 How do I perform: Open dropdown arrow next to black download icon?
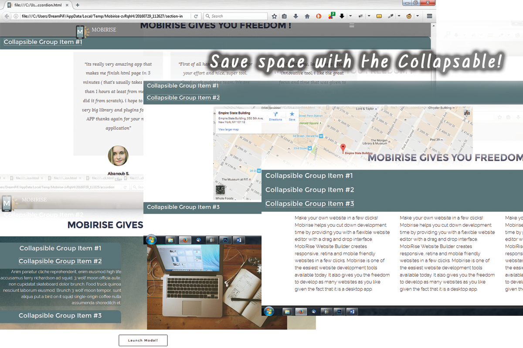(x=350, y=16)
